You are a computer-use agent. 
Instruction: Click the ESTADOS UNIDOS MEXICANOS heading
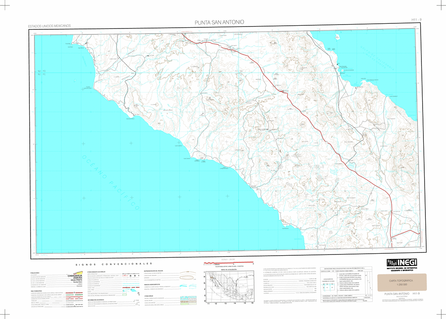pos(49,26)
